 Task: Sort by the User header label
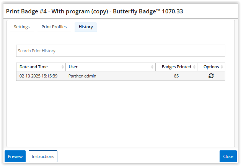tap(73, 67)
